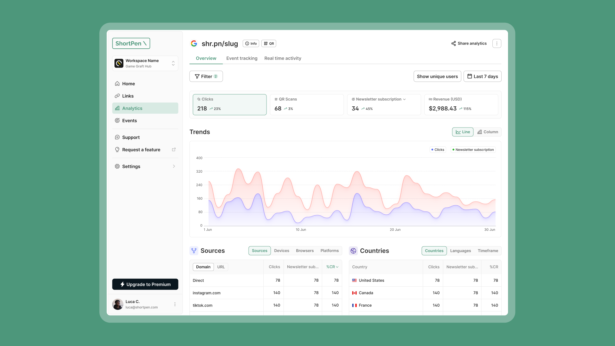Image resolution: width=615 pixels, height=346 pixels.
Task: Open the three-dot menu near Share analytics
Action: (496, 44)
